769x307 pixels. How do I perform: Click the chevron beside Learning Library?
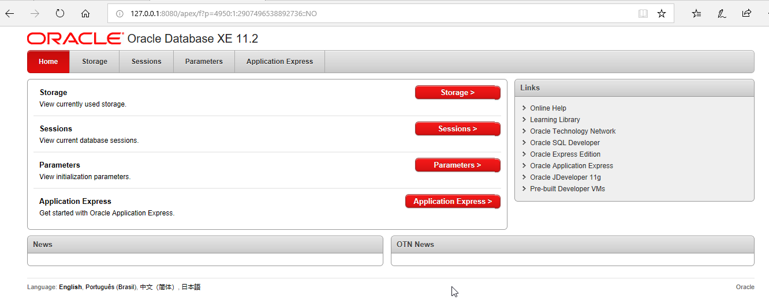524,120
